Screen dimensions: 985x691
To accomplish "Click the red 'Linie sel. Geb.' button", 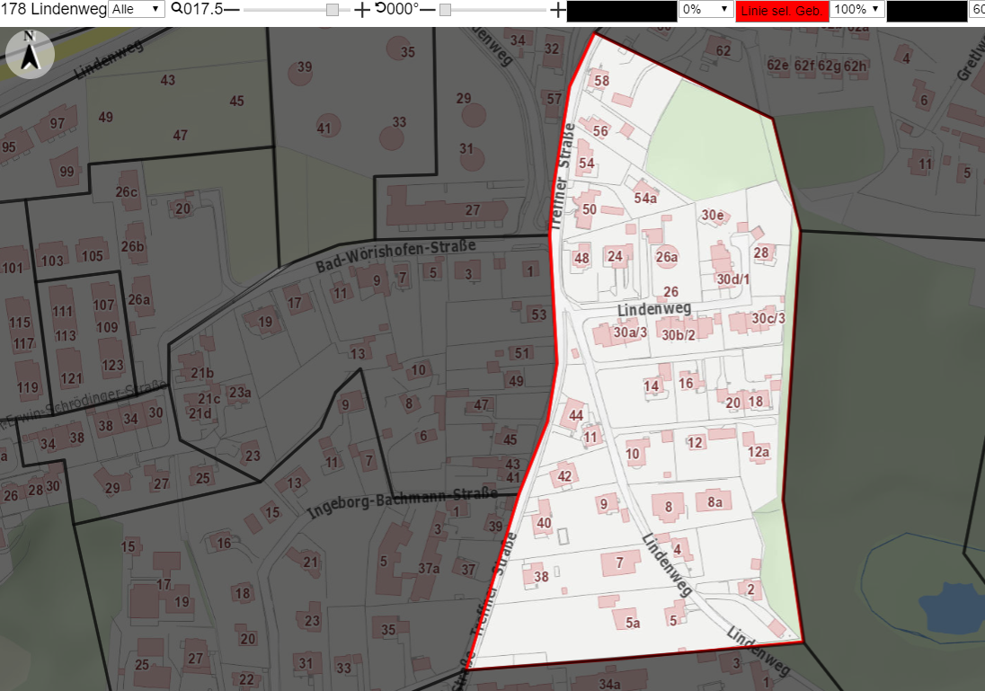I will pyautogui.click(x=782, y=11).
